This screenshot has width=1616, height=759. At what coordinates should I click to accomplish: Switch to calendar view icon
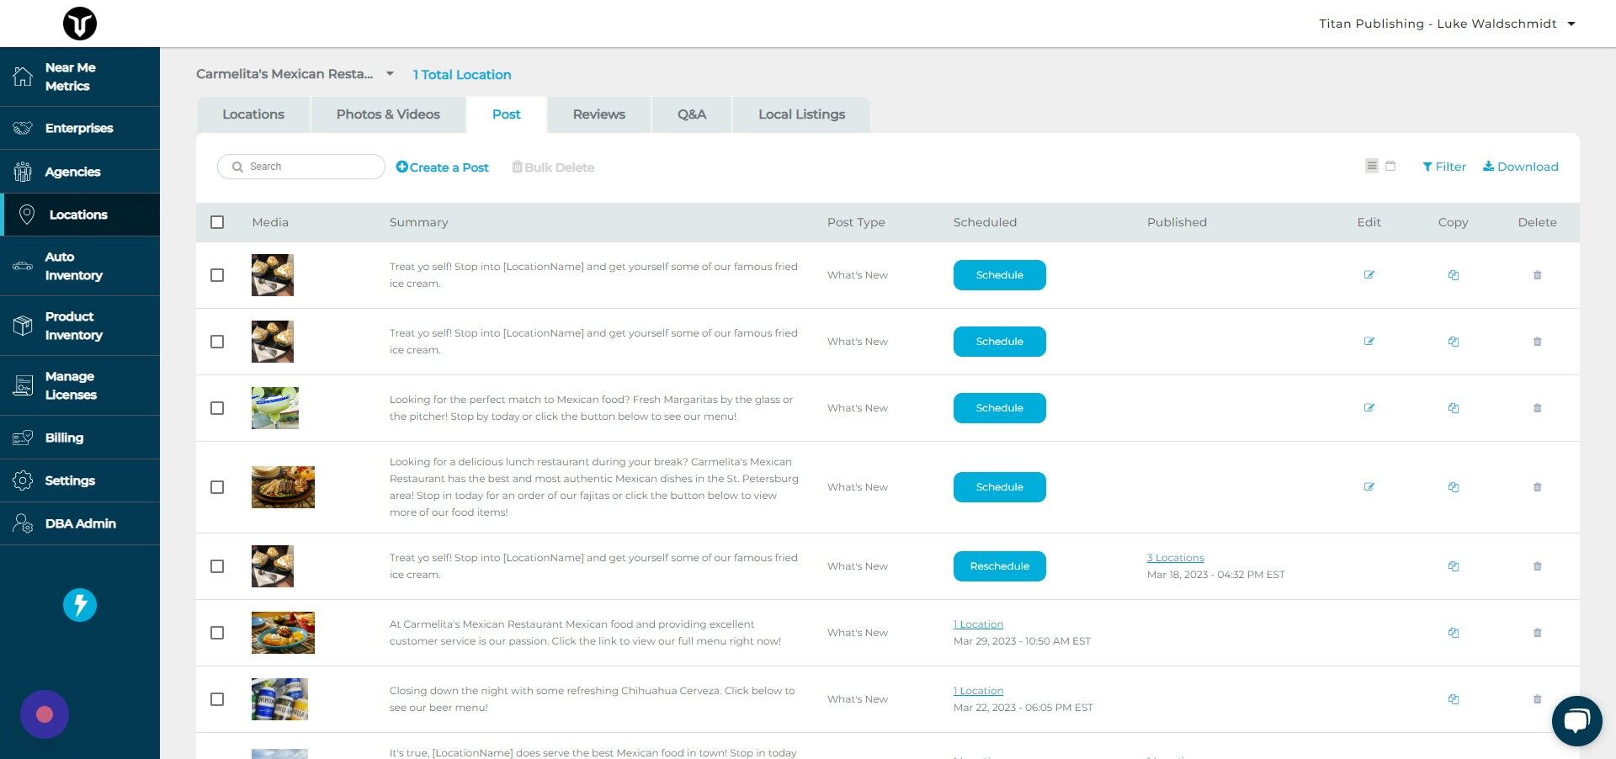pyautogui.click(x=1390, y=166)
